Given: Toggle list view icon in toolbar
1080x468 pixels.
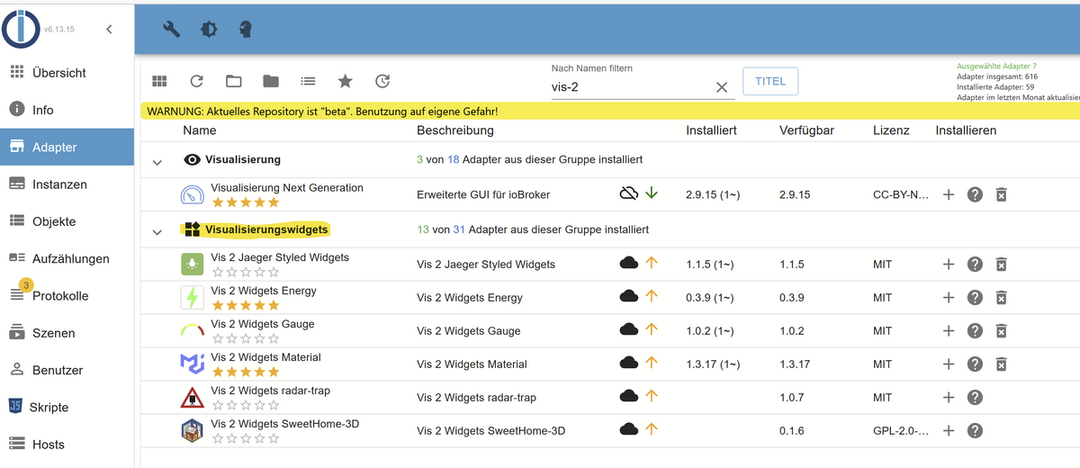Looking at the screenshot, I should [x=308, y=81].
